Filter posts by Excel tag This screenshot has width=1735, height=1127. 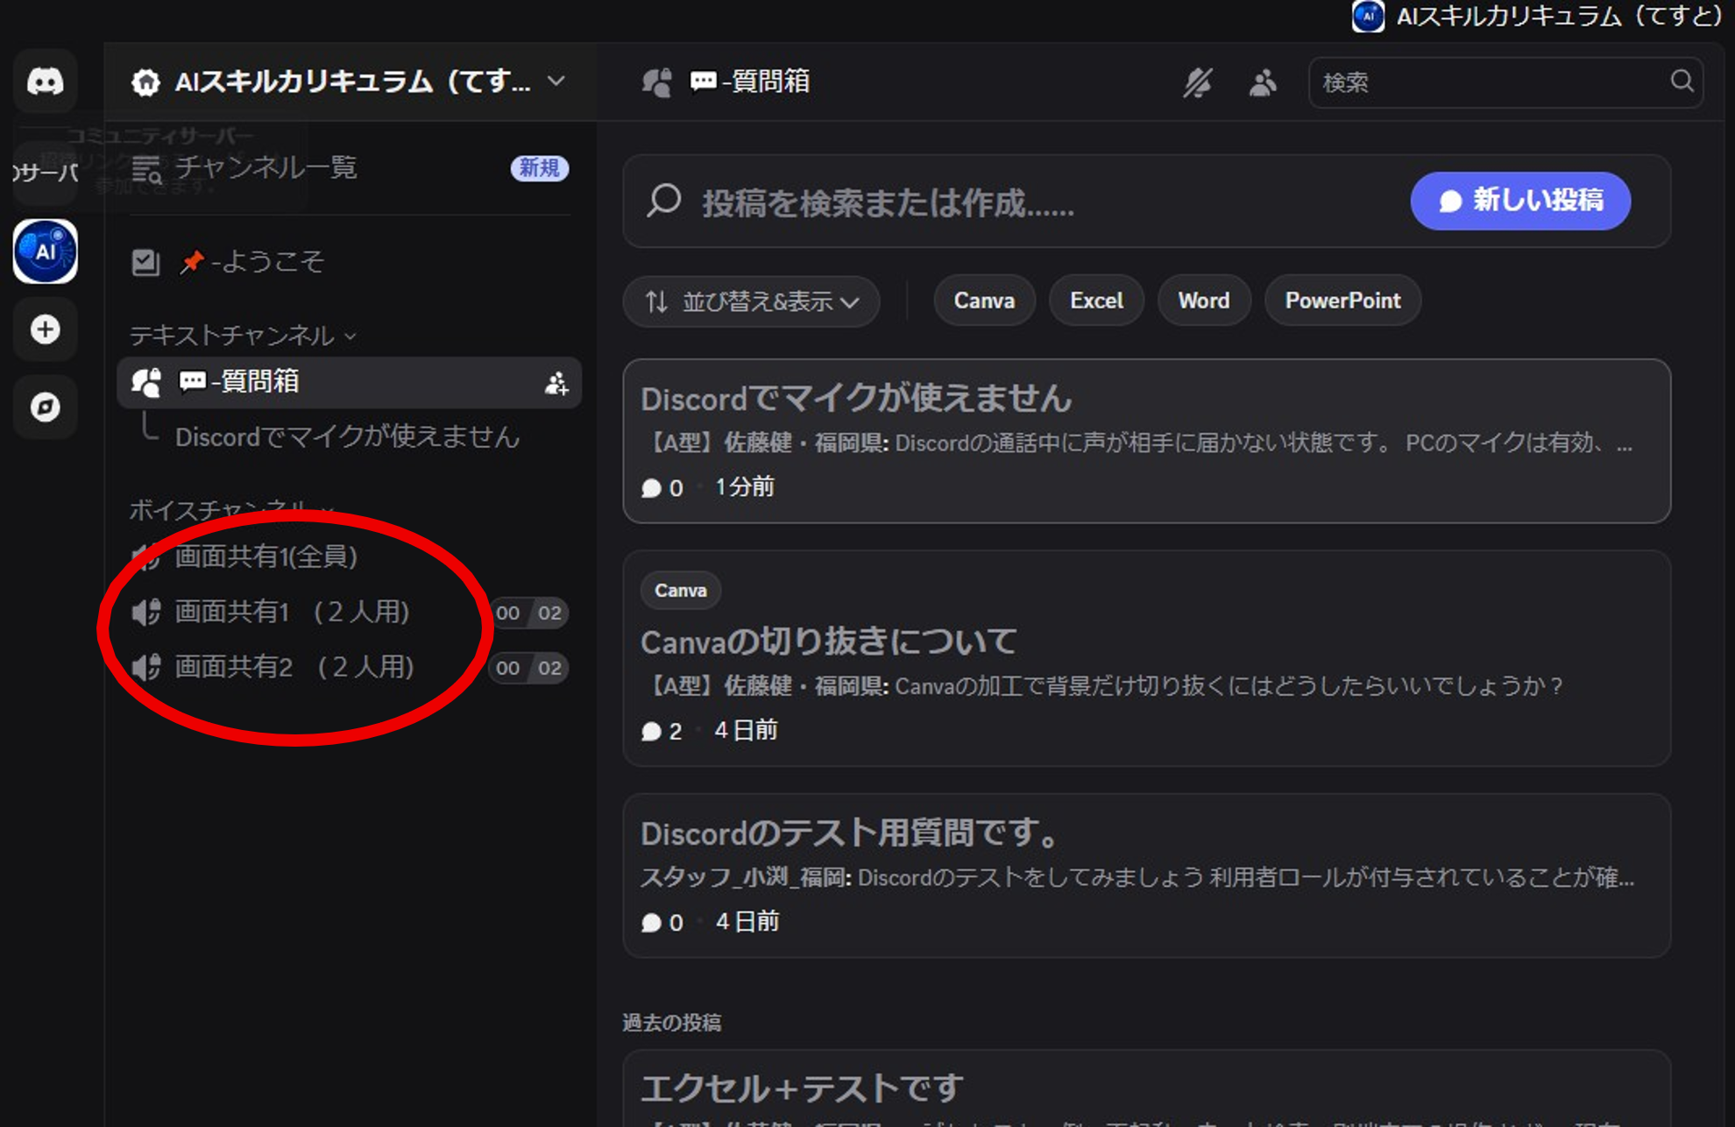[x=1096, y=301]
